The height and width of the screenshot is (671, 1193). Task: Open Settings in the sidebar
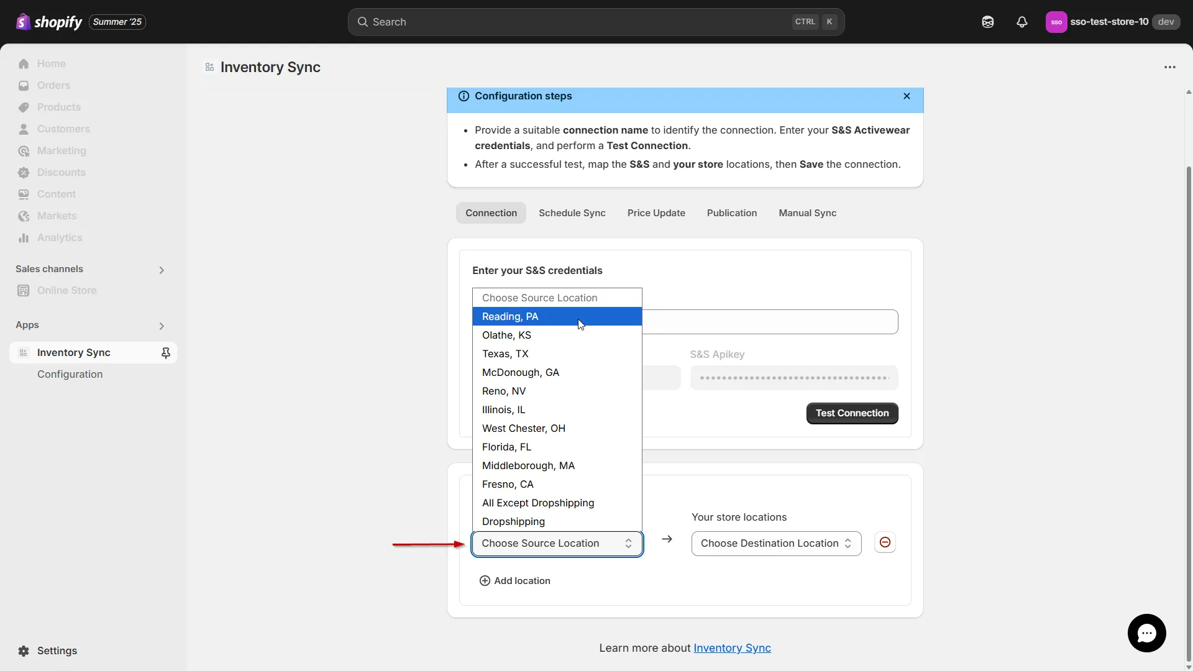57,650
